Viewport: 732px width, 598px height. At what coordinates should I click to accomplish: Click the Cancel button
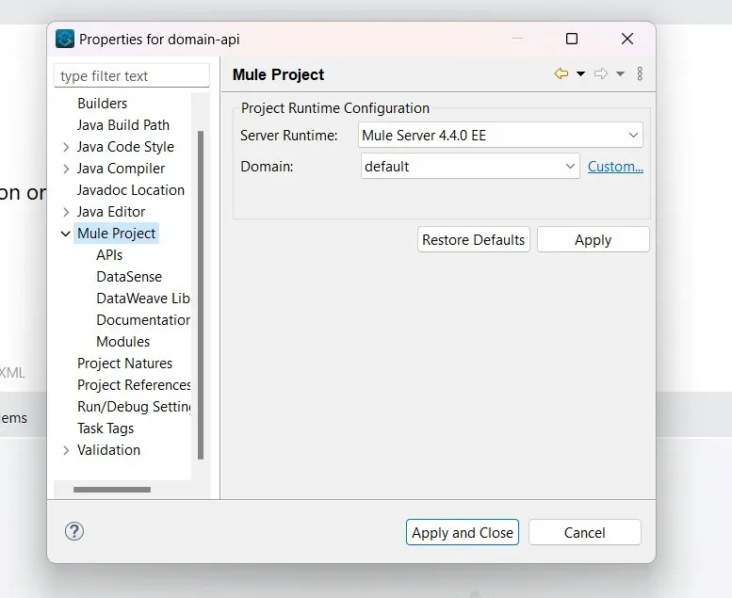(584, 532)
